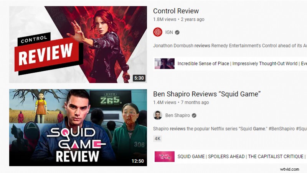The width and height of the screenshot is (307, 173).
Task: Click the 4K quality badge
Action: [157, 139]
